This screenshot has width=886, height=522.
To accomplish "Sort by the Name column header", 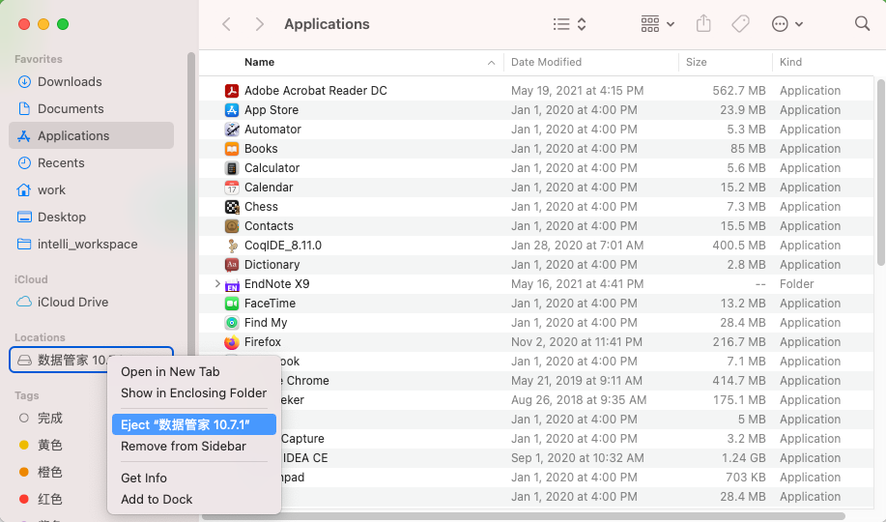I will [x=259, y=62].
